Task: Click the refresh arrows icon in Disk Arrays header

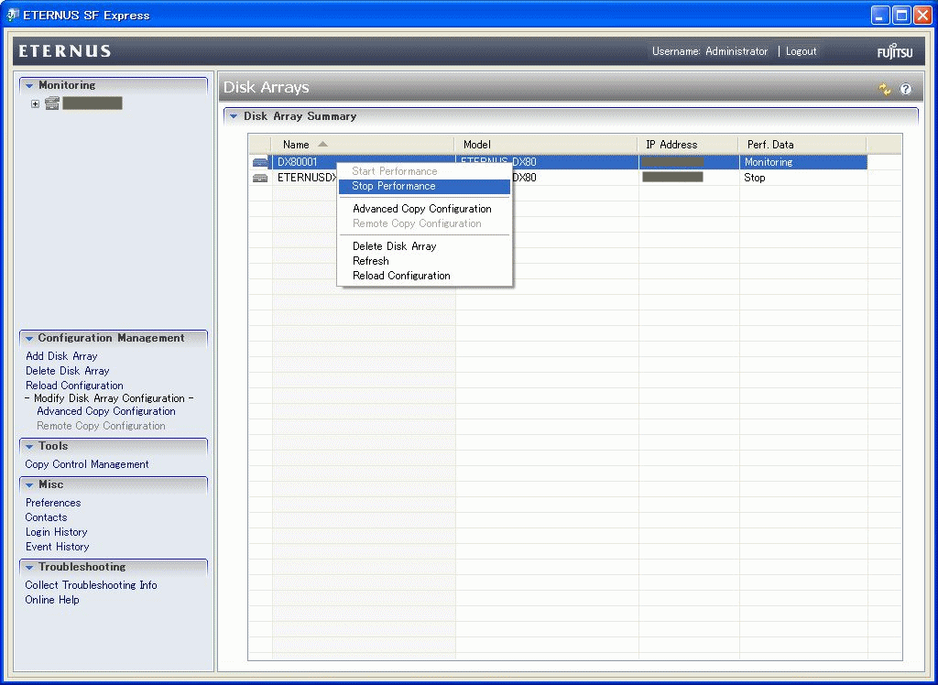Action: click(885, 89)
